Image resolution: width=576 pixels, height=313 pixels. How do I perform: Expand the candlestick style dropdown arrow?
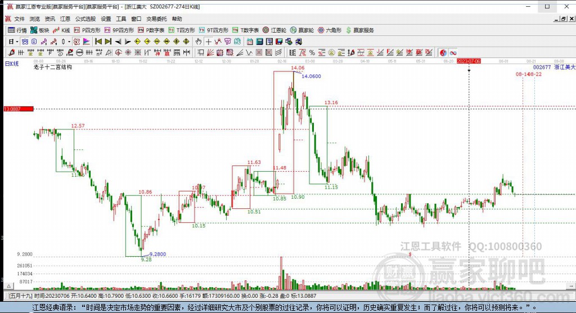click(69, 42)
